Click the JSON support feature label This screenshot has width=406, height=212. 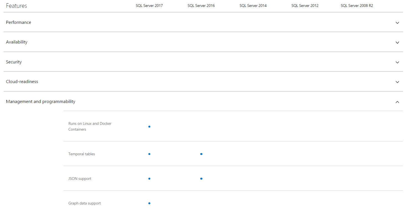[x=80, y=179]
